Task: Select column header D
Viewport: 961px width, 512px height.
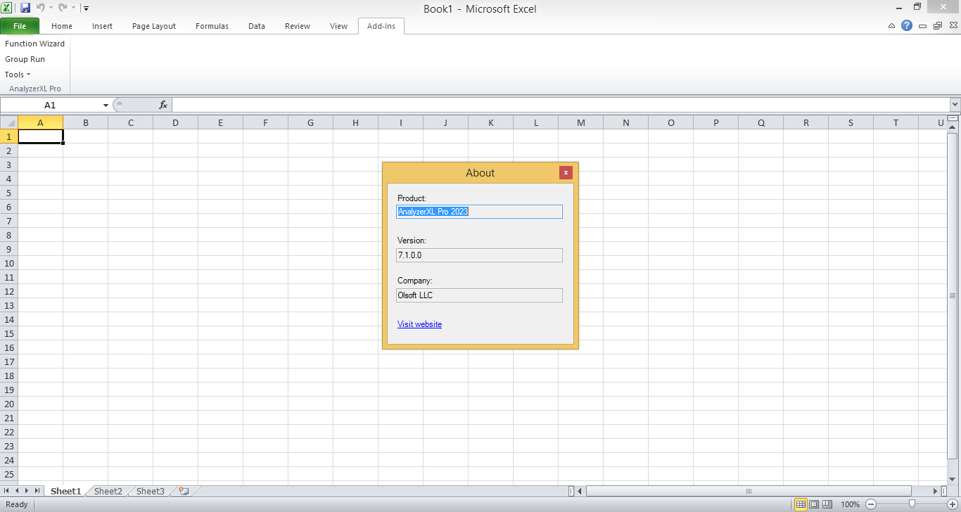Action: (x=175, y=122)
